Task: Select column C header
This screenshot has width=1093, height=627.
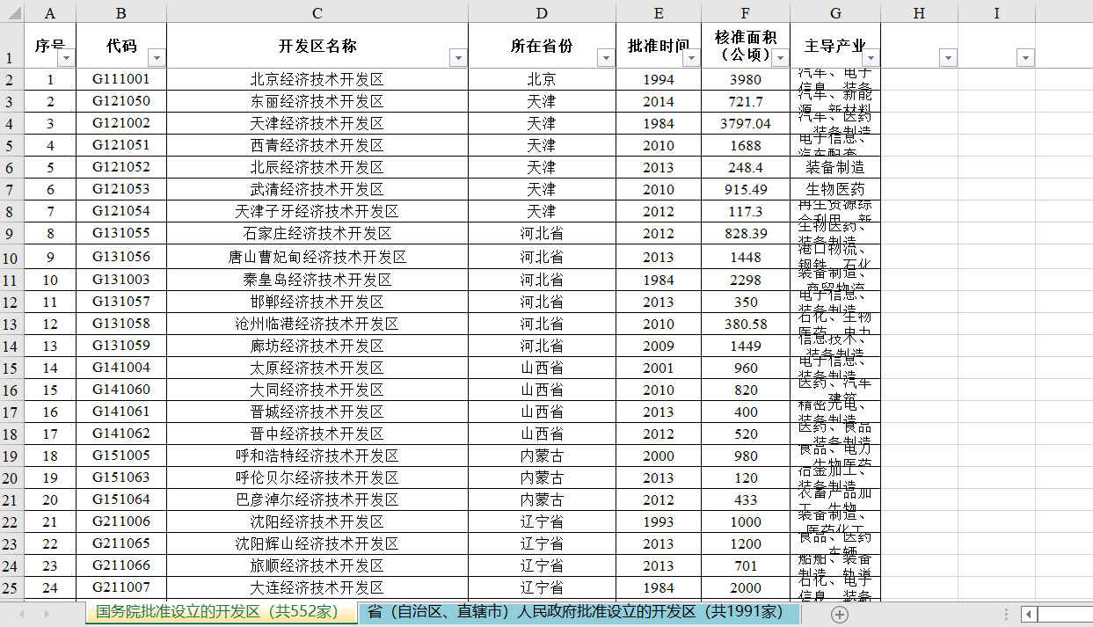Action: pyautogui.click(x=317, y=12)
